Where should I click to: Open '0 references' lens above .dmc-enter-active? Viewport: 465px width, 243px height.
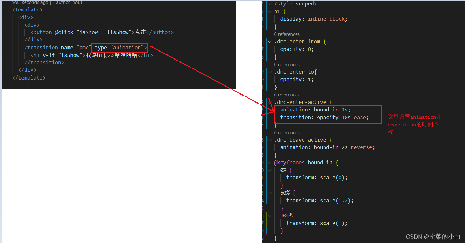[x=287, y=95]
